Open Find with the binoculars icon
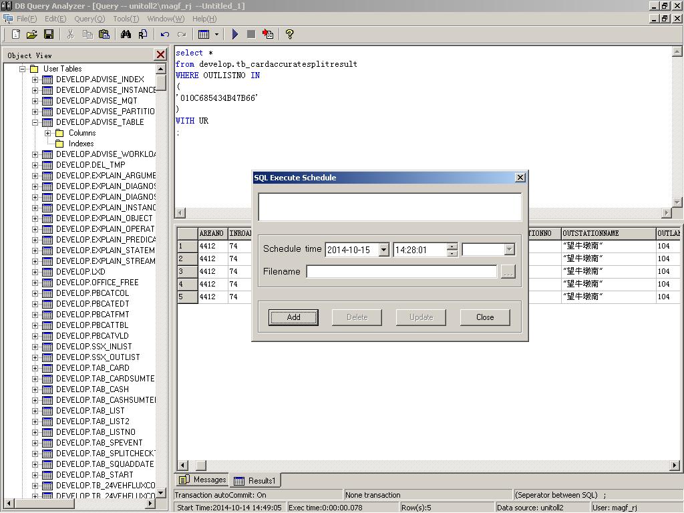The image size is (684, 513). coord(126,34)
